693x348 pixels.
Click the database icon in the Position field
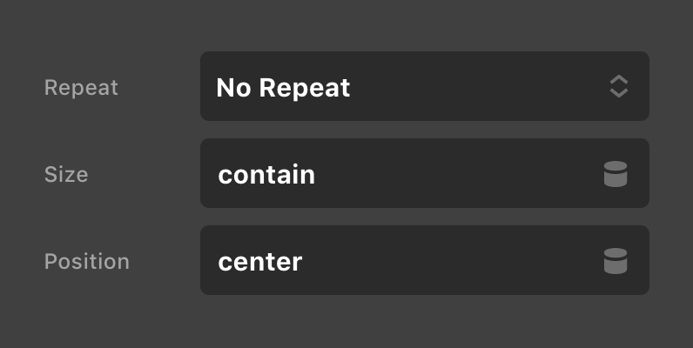(616, 261)
